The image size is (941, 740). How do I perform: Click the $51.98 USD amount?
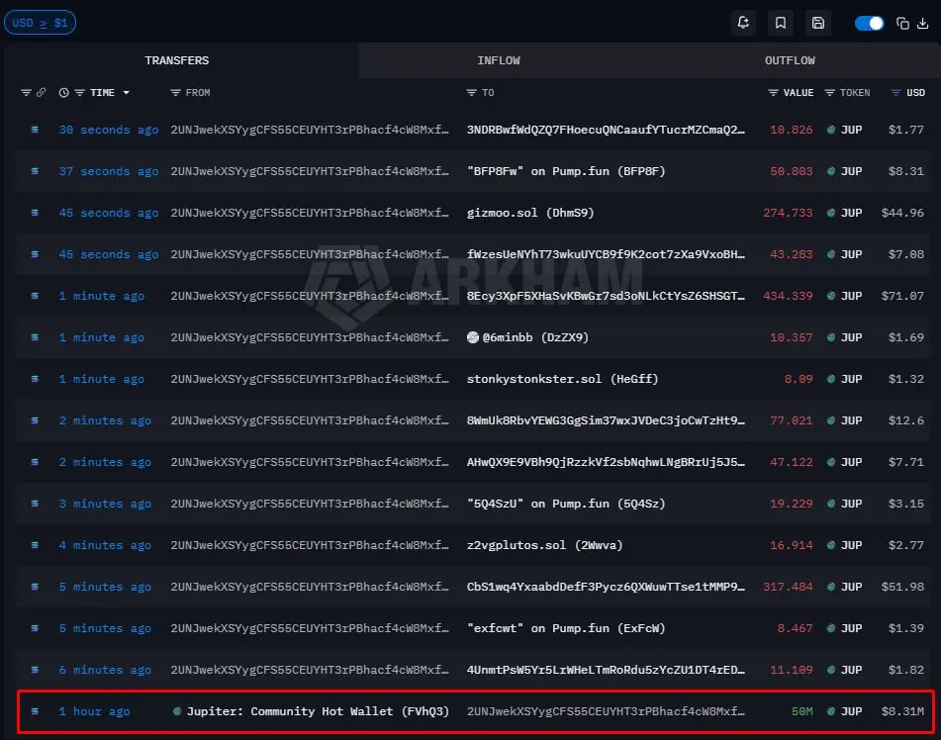coord(902,587)
